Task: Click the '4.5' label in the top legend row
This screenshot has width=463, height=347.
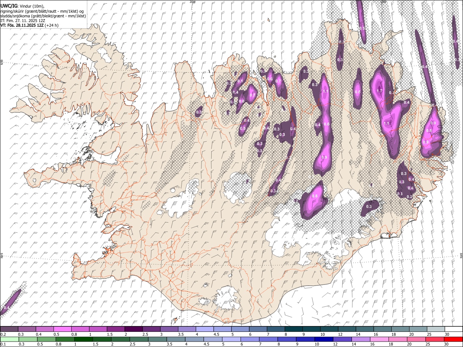Action: tap(216, 334)
